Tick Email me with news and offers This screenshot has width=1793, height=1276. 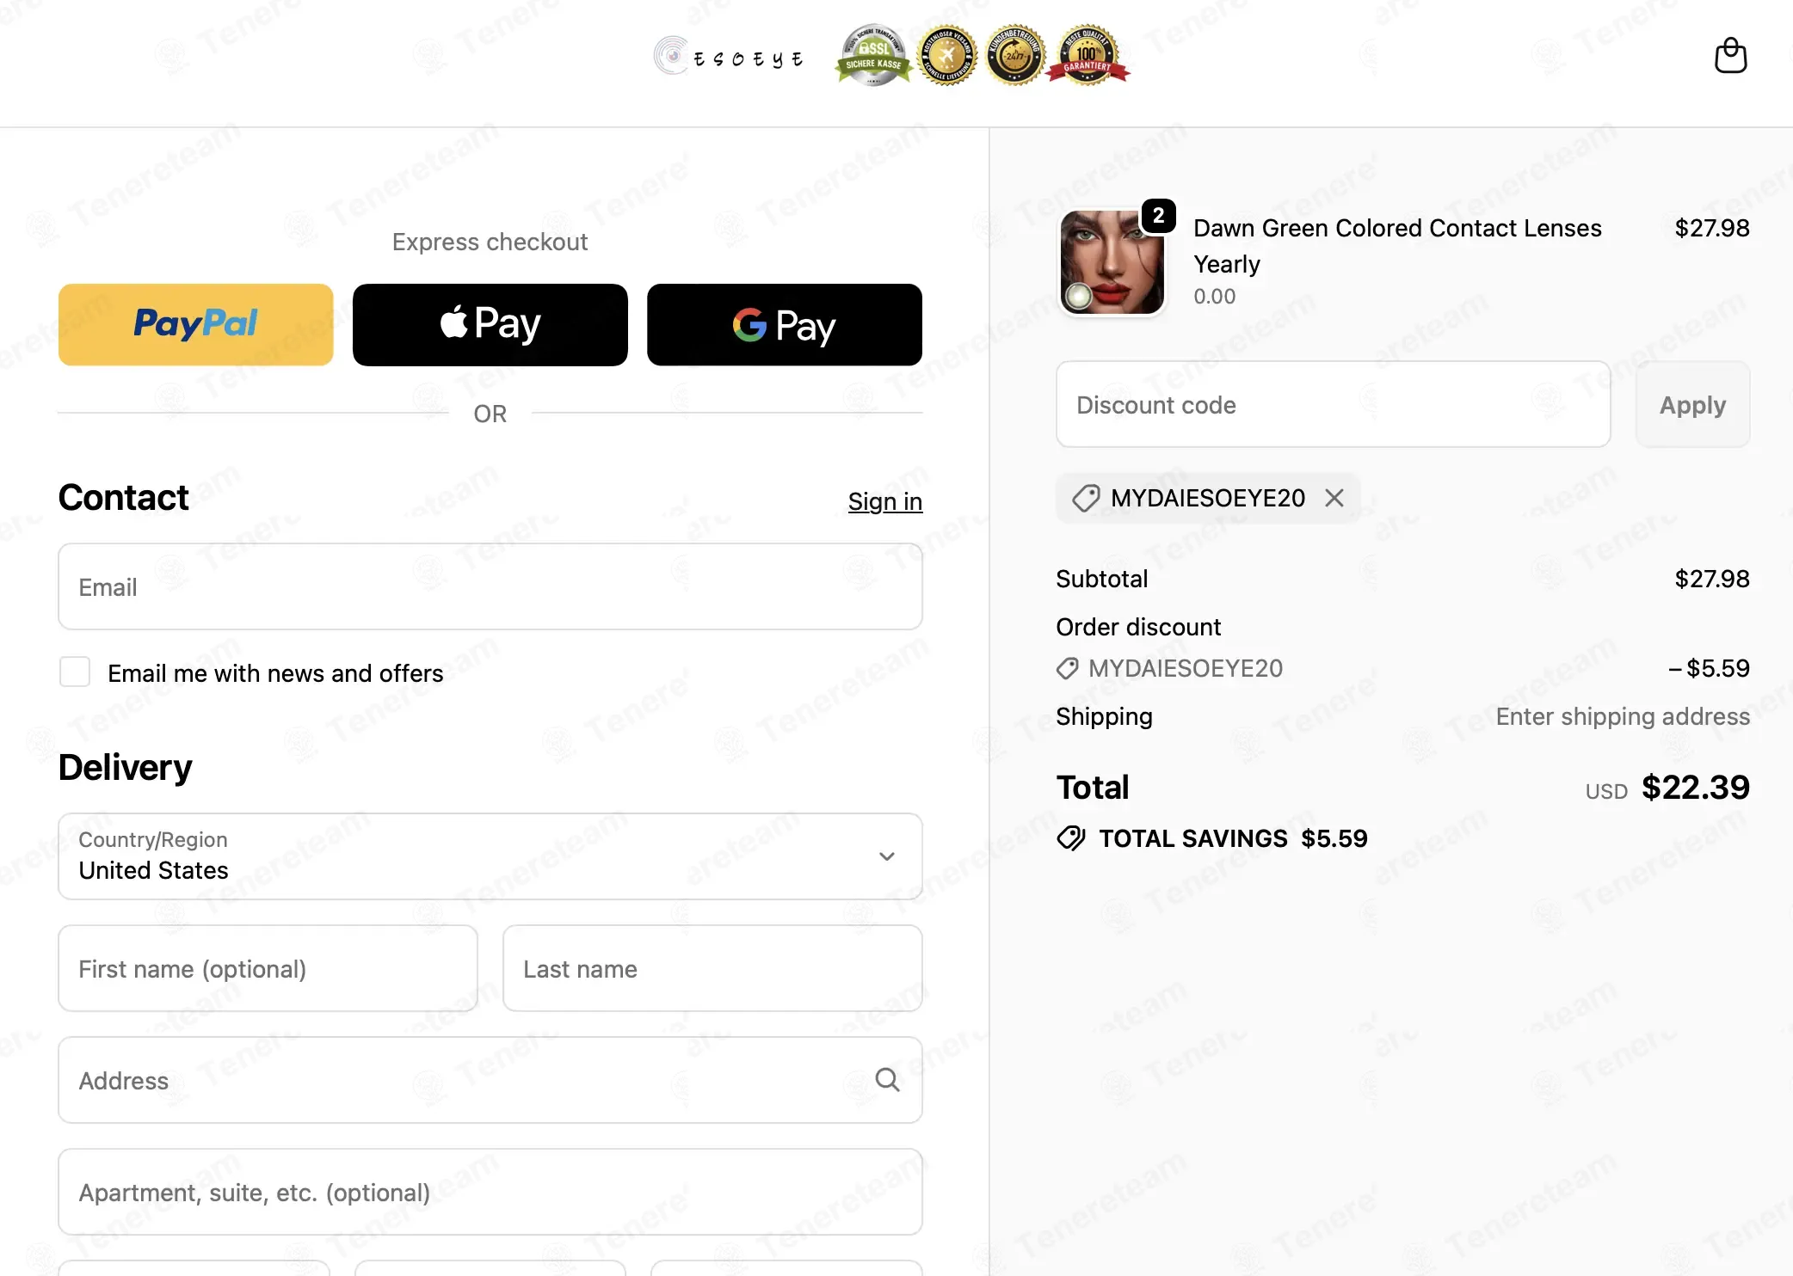coord(75,672)
